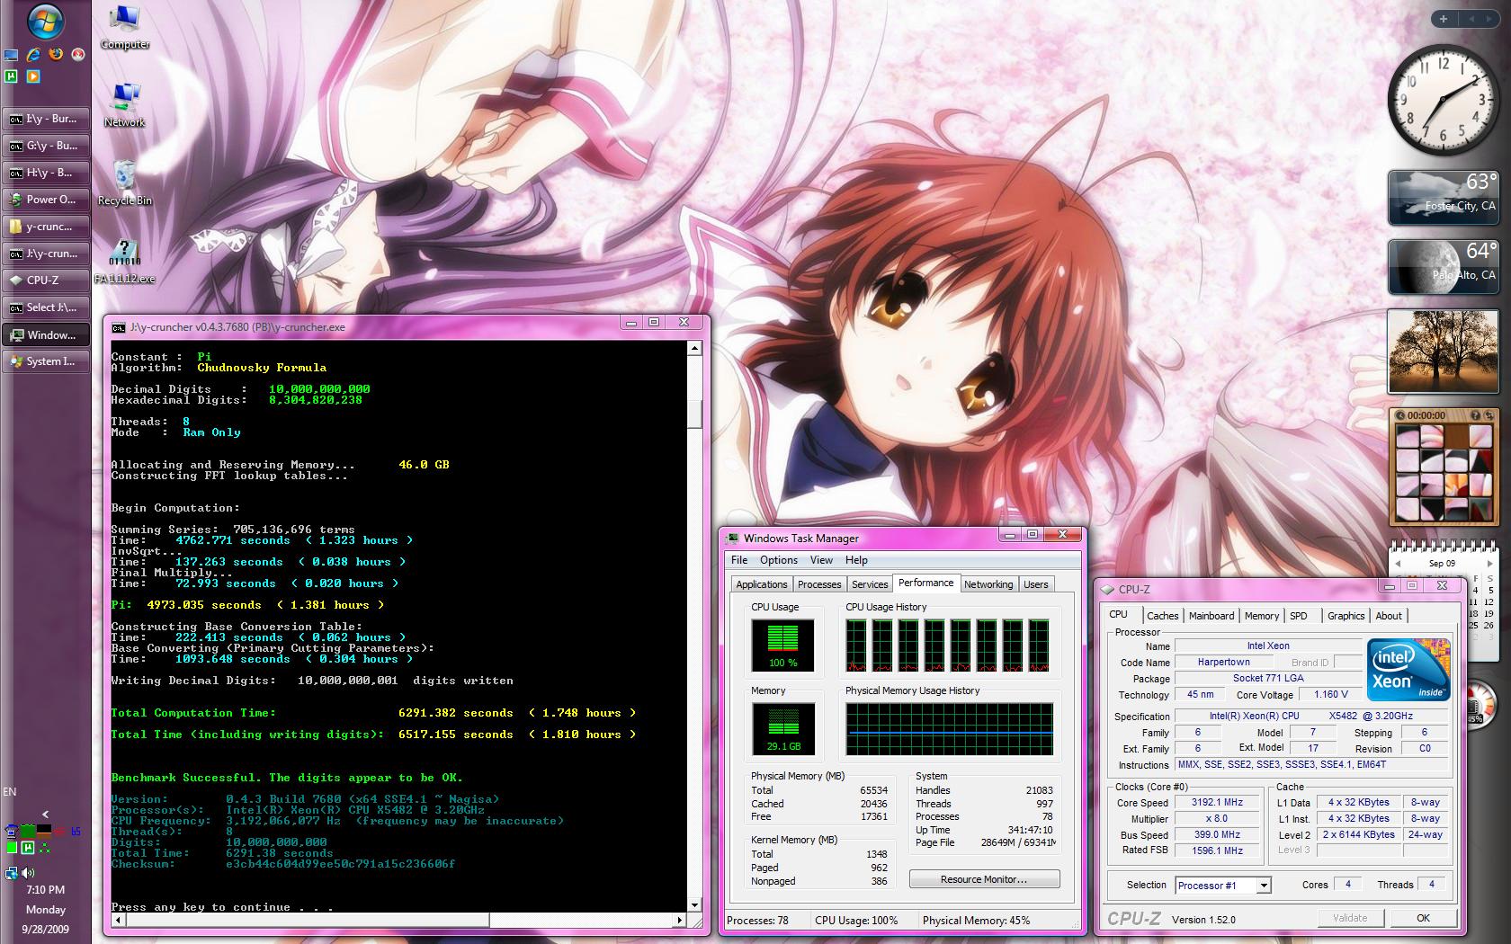This screenshot has height=944, width=1511.
Task: Go to next month in calendar gadget
Action: pos(1489,564)
